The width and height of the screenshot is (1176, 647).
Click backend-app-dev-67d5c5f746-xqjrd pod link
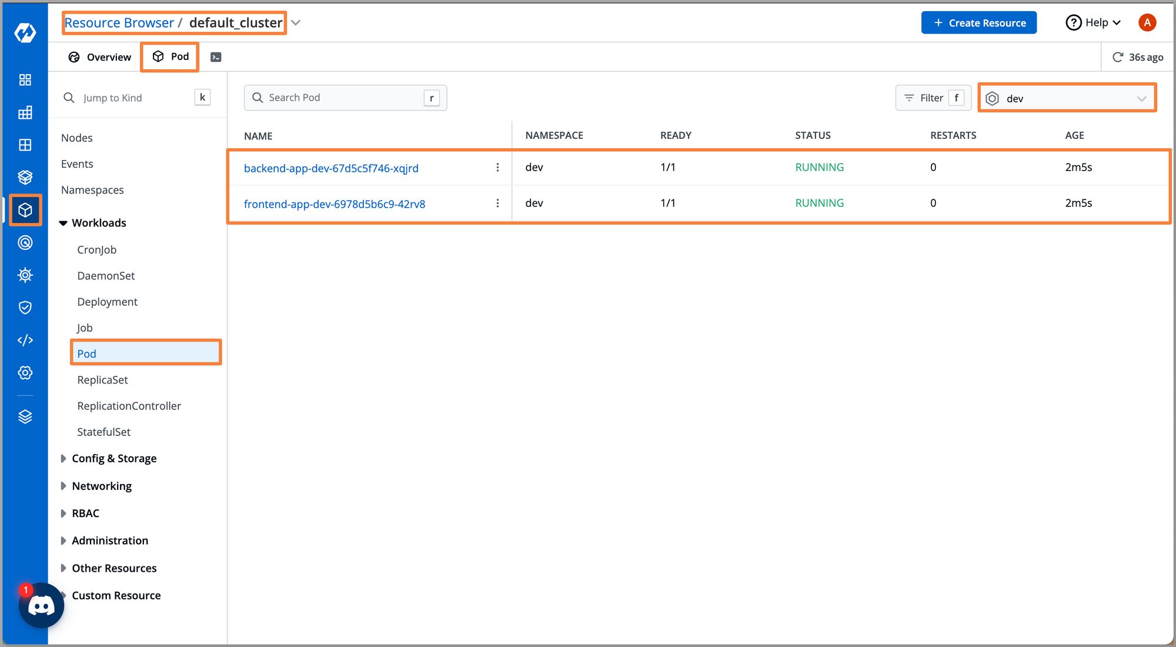point(331,167)
